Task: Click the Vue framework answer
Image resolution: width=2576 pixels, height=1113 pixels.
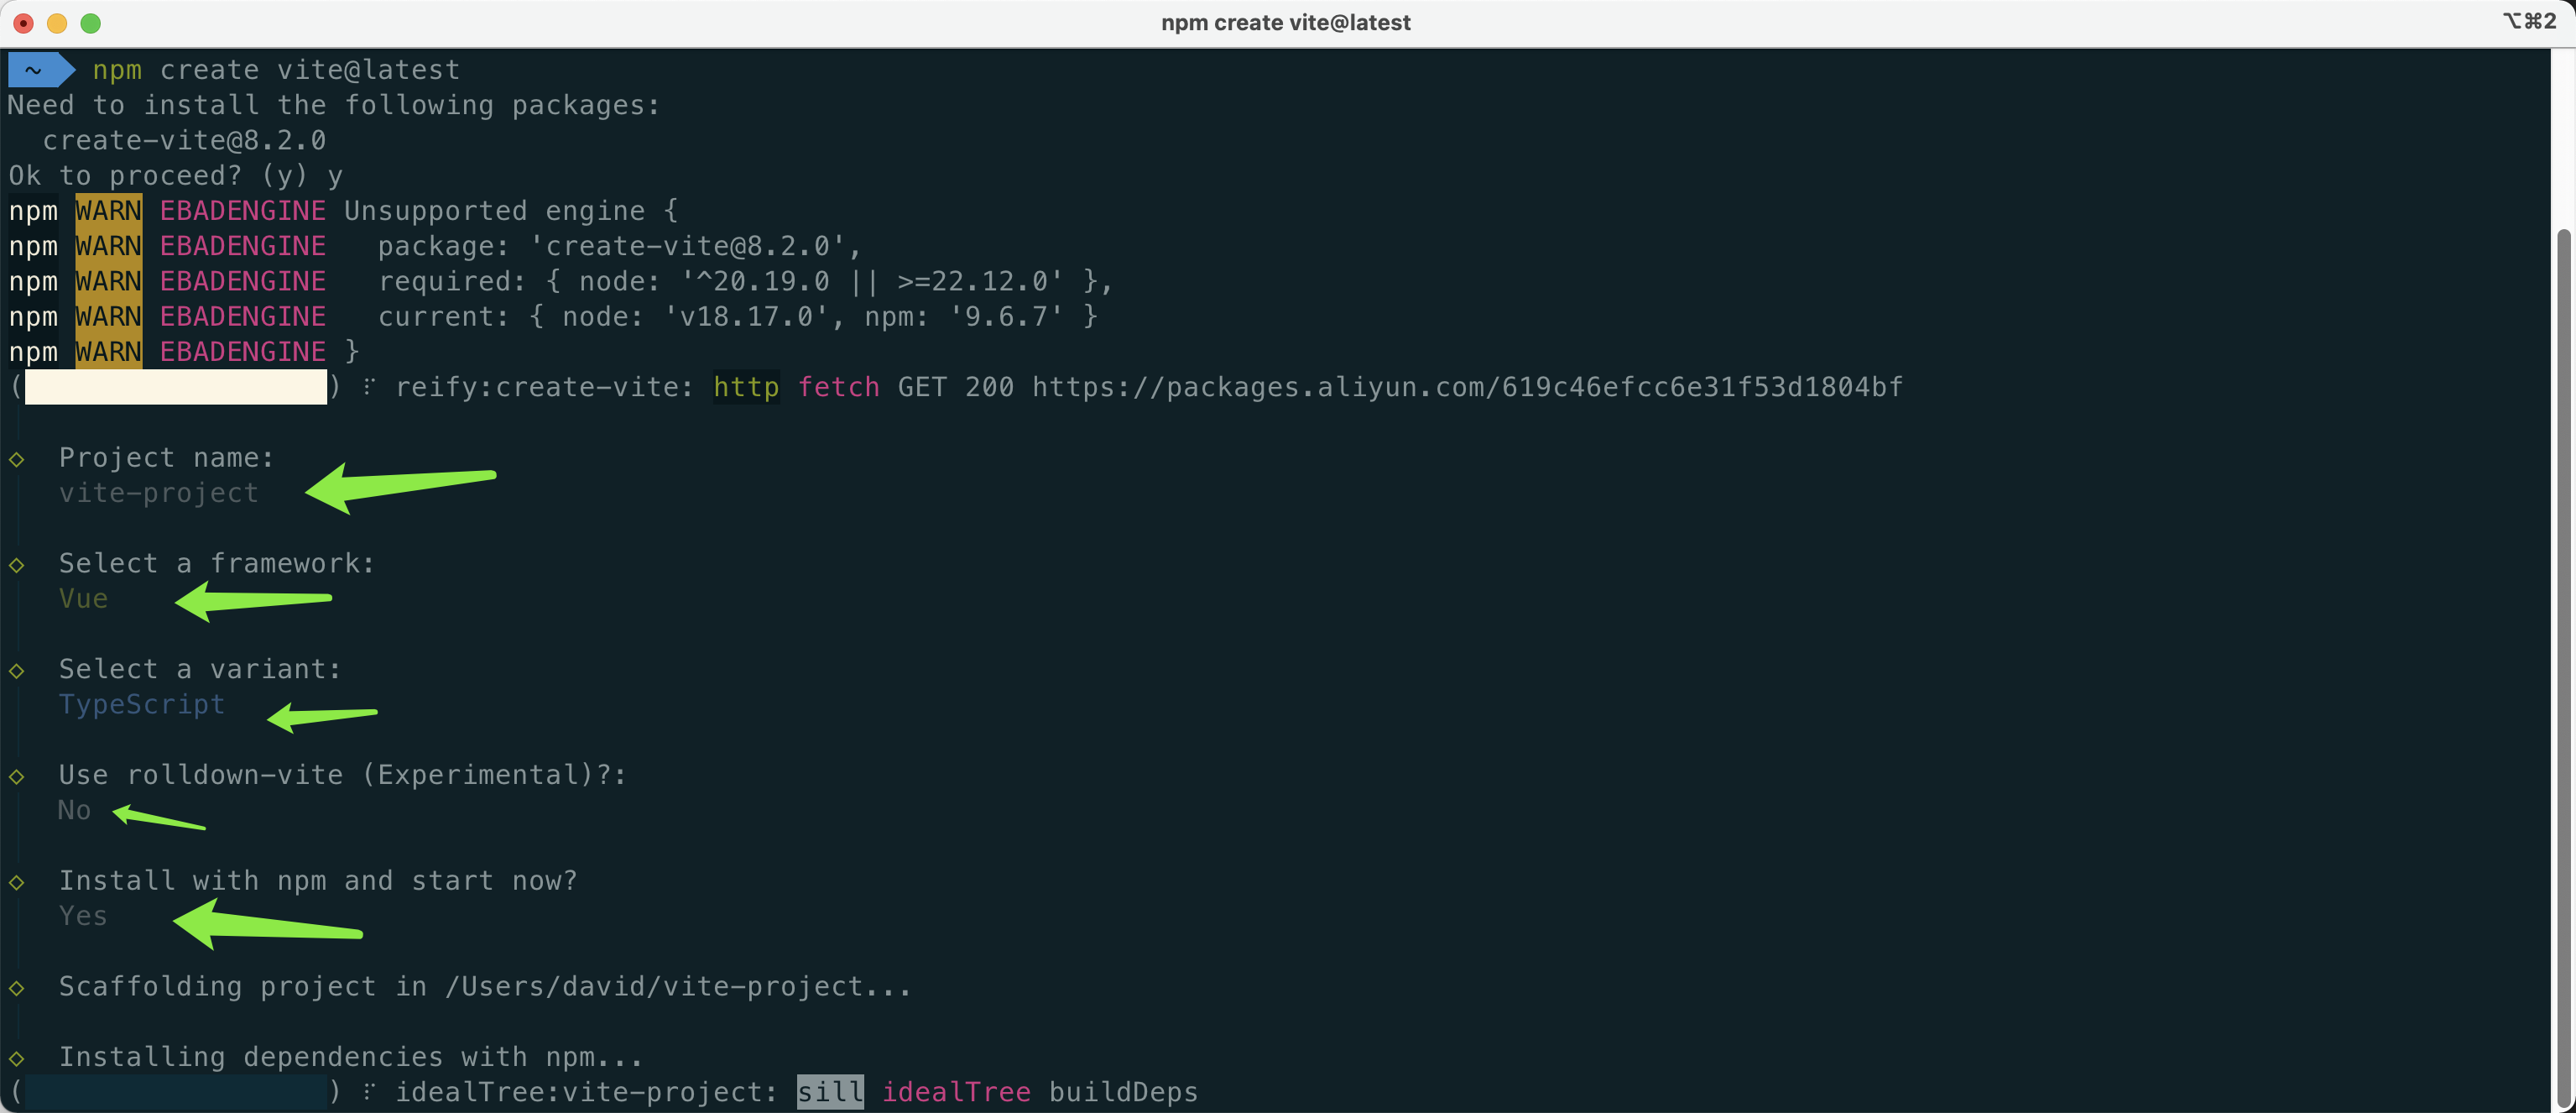Action: pyautogui.click(x=83, y=599)
